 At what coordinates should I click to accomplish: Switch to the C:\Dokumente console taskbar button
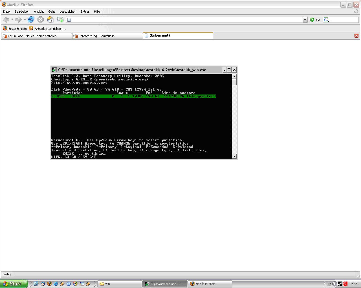click(x=165, y=284)
